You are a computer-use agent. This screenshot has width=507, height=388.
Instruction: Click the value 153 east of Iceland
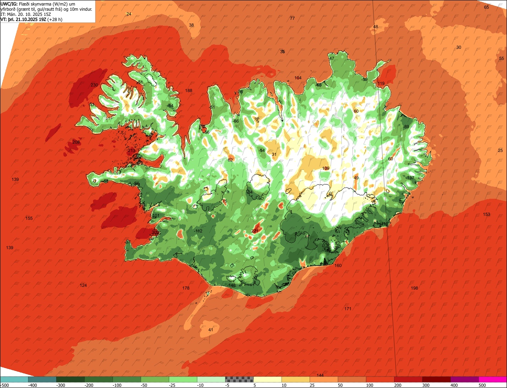(x=486, y=215)
